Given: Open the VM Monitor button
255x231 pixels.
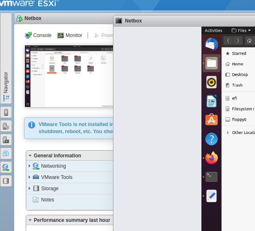Looking at the screenshot, I should 70,35.
